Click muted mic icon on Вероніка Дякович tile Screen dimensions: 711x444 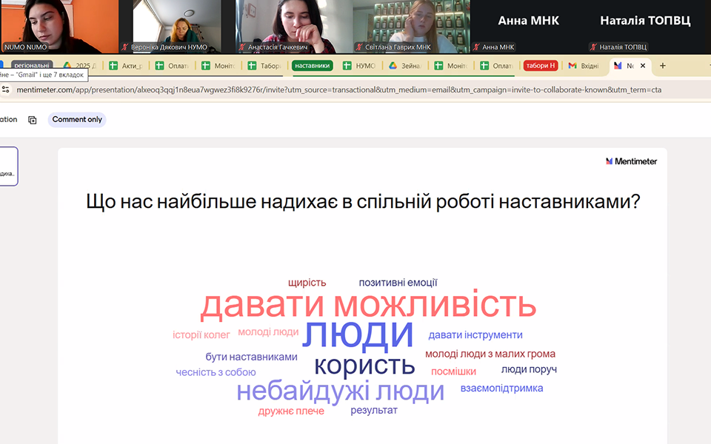(125, 47)
